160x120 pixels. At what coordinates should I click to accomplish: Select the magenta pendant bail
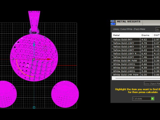(34, 21)
